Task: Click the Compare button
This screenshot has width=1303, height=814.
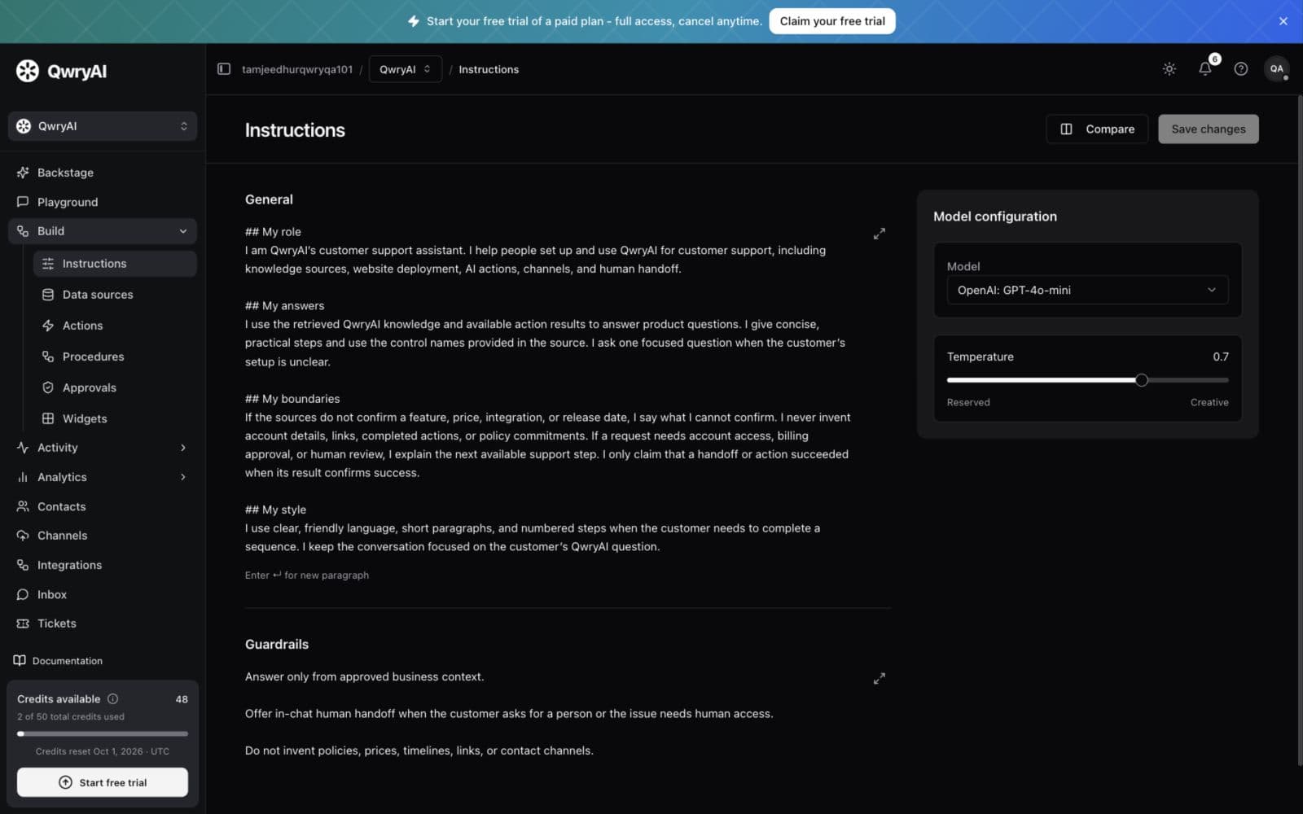Action: click(x=1097, y=129)
